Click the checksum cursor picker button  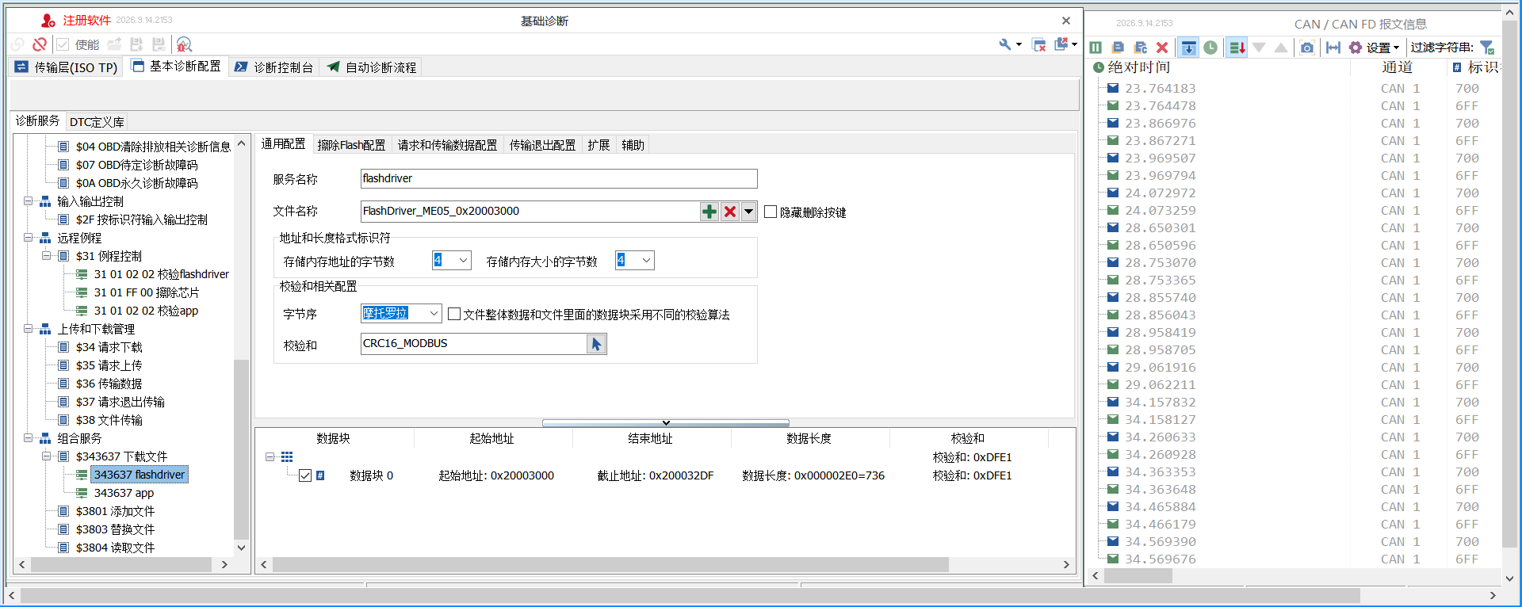pyautogui.click(x=596, y=344)
